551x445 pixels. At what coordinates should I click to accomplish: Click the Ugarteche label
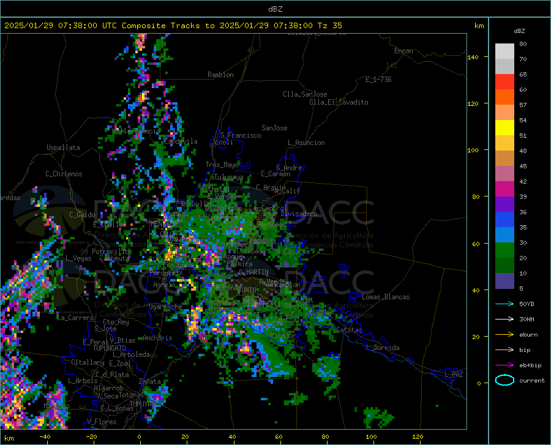point(165,306)
